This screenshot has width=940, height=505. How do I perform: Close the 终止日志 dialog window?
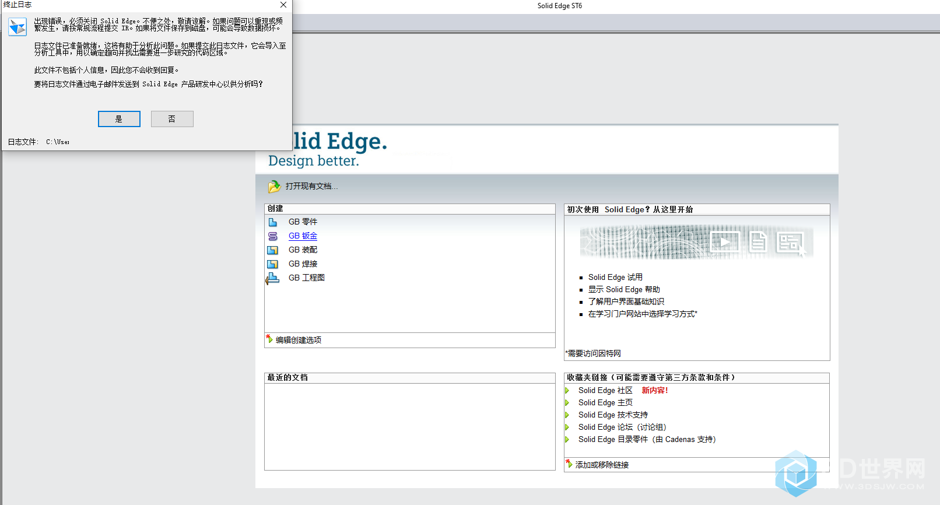(283, 5)
